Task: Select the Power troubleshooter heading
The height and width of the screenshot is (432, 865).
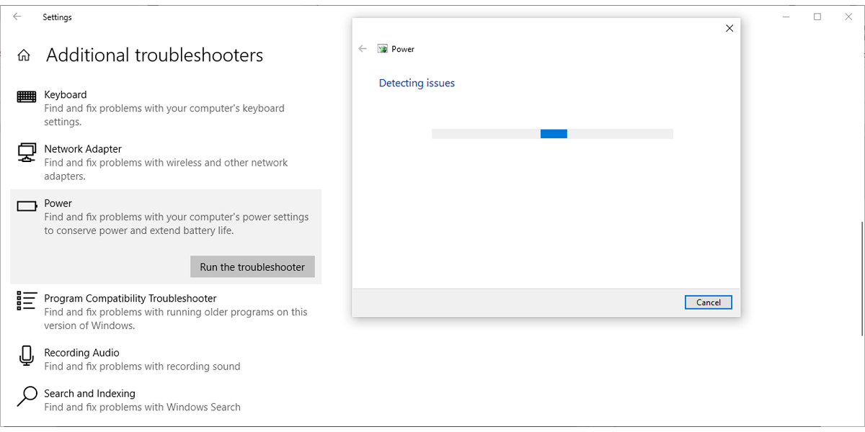Action: [x=58, y=203]
